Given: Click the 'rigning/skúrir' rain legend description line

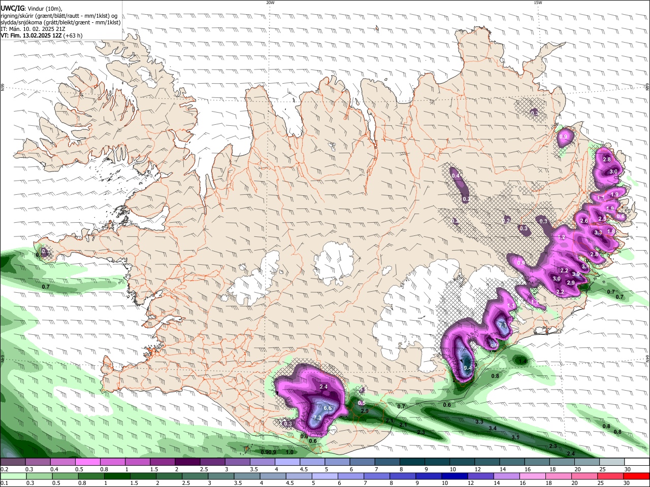Looking at the screenshot, I should tap(59, 16).
